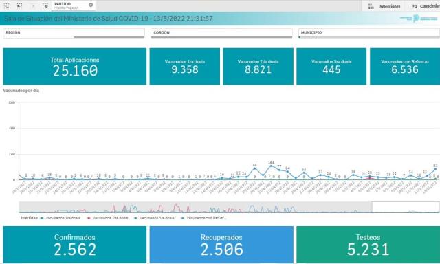The image size is (440, 264).
Task: Expand the CORDON filter pane
Action: (x=221, y=32)
